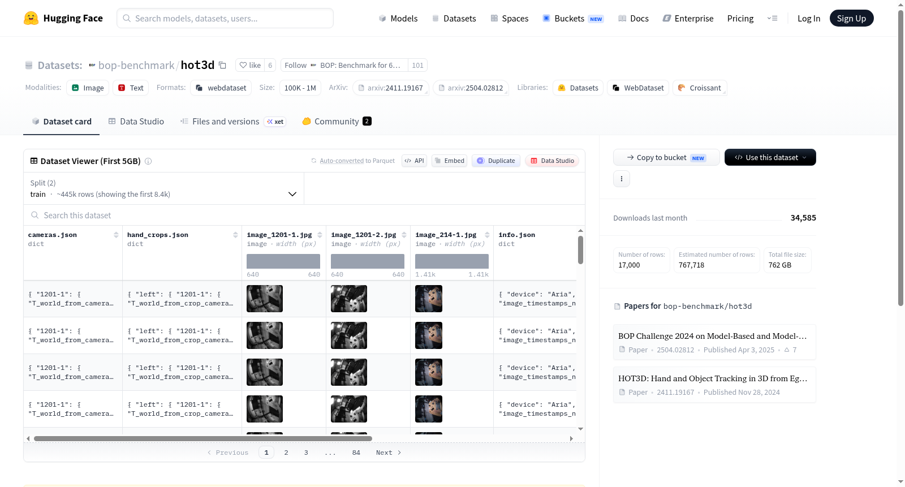Screen dimensions: 905x487
Task: Click the table vertical scrollbar thumb
Action: 580,249
